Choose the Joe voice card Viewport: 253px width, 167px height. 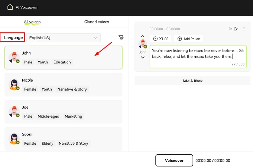(x=63, y=112)
